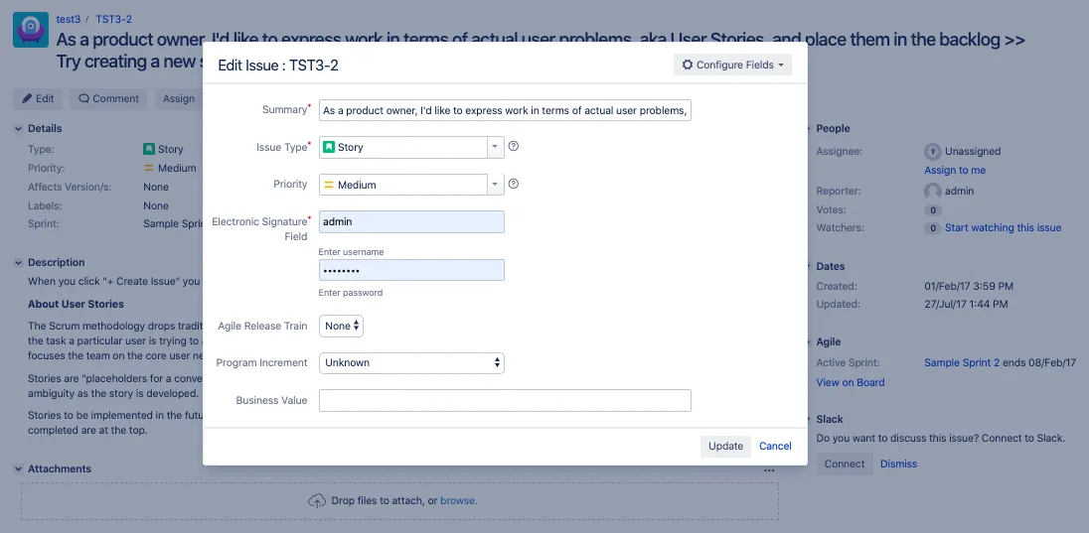Click the Unassigned assignee avatar icon
Viewport: 1089px width, 533px height.
933,151
